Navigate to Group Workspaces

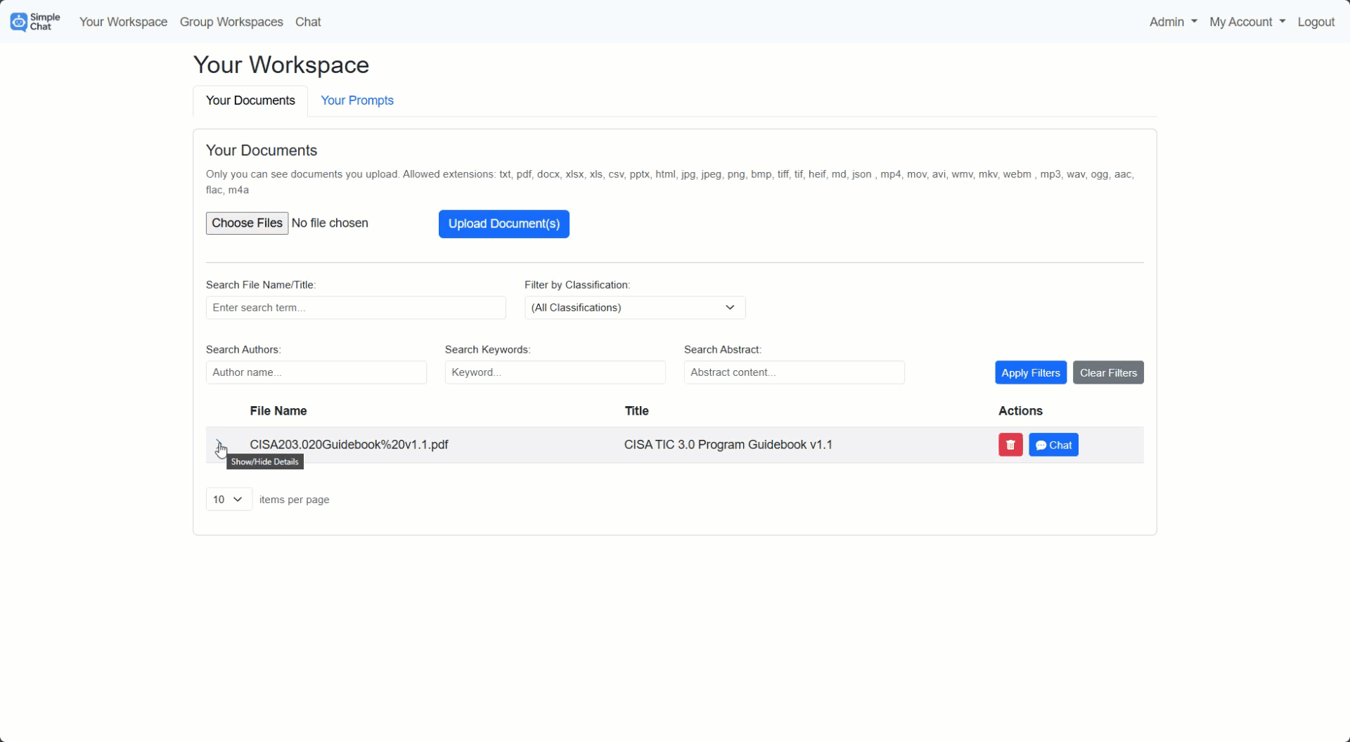(x=231, y=22)
